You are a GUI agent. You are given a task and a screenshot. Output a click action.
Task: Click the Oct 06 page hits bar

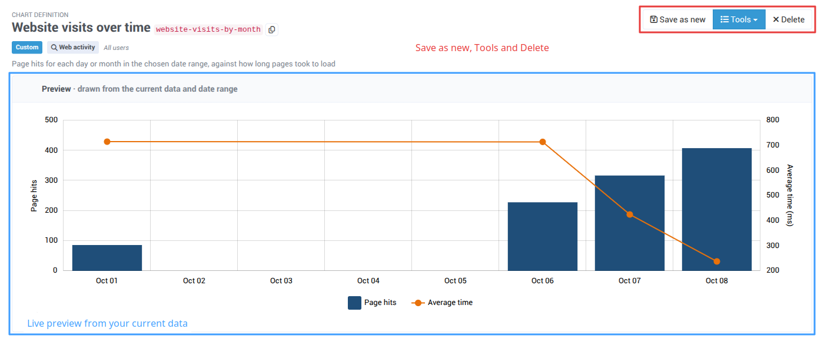point(543,236)
